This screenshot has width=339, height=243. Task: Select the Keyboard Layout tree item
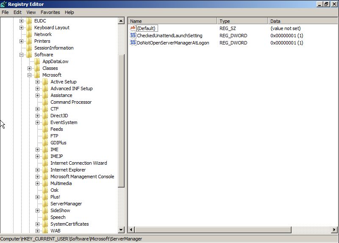click(52, 28)
